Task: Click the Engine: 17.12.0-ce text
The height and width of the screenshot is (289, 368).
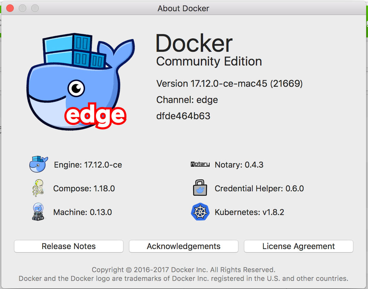Action: [x=88, y=165]
